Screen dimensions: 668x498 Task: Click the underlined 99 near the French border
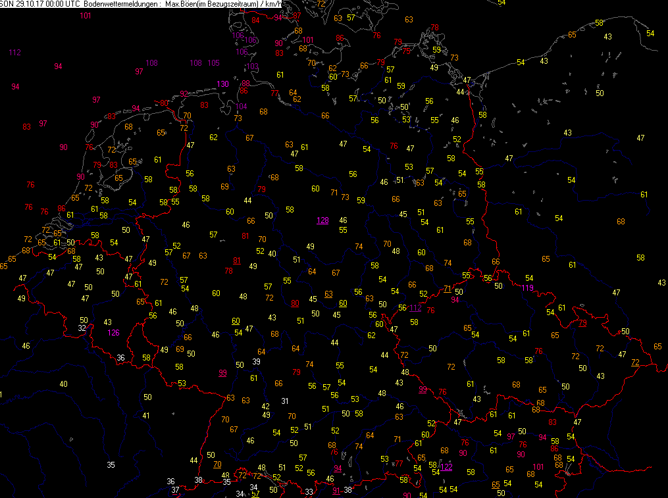(222, 373)
